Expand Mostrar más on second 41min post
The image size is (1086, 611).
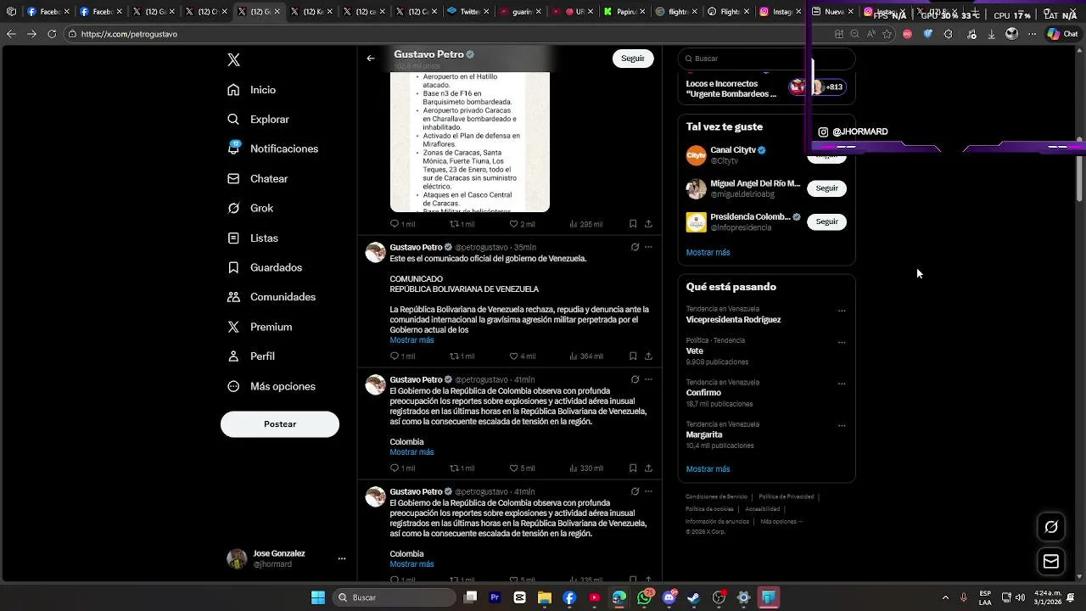(x=411, y=564)
